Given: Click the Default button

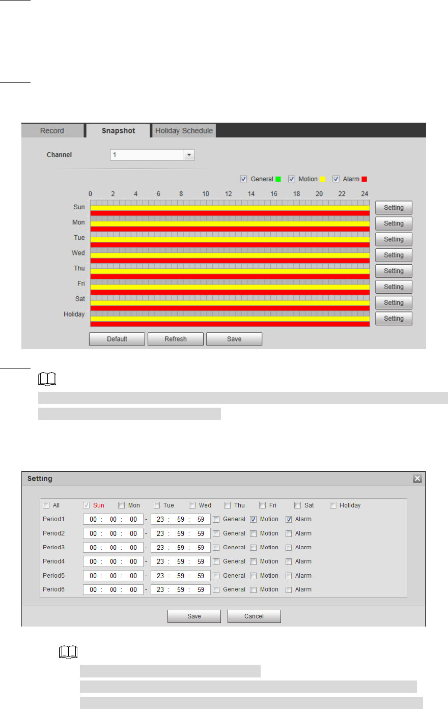Looking at the screenshot, I should 117,339.
